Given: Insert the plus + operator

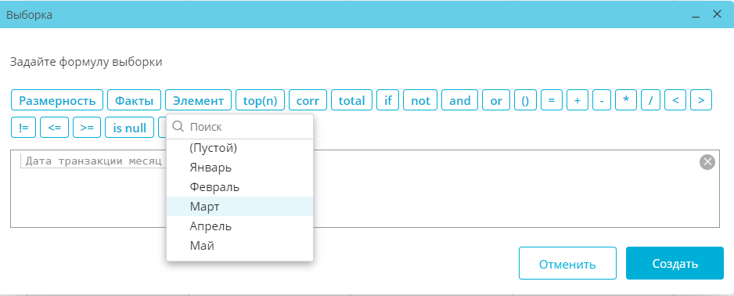Looking at the screenshot, I should 577,100.
